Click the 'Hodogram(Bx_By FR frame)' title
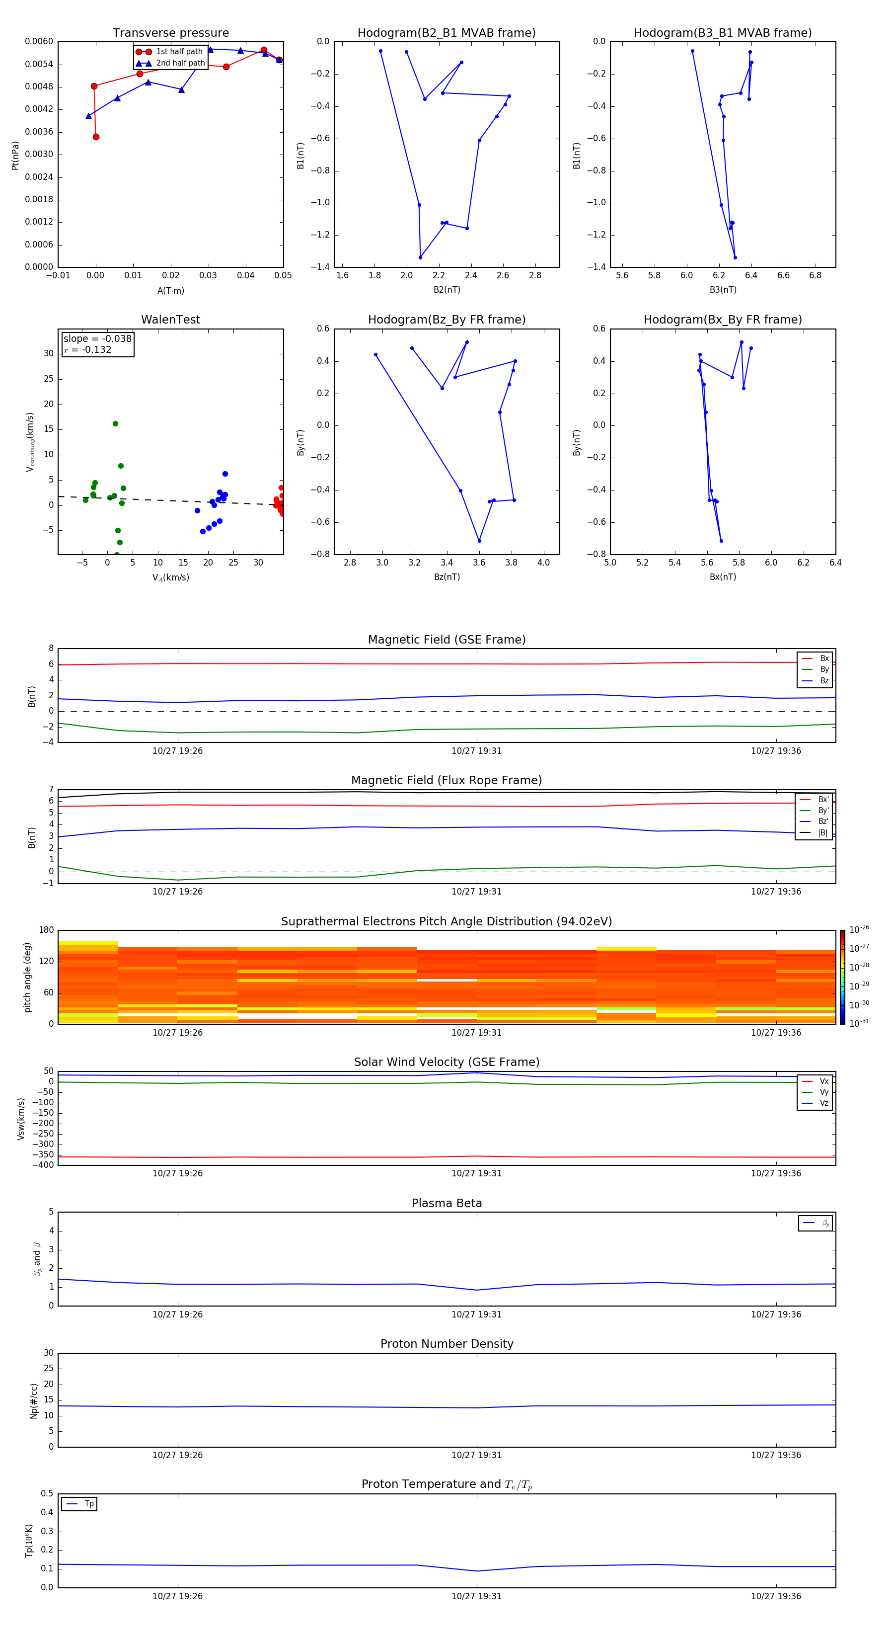Viewport: 894px width, 1640px height. (x=723, y=320)
